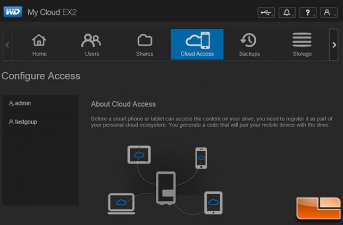The height and width of the screenshot is (225, 343).
Task: Select the admin user in list
Action: 40,103
